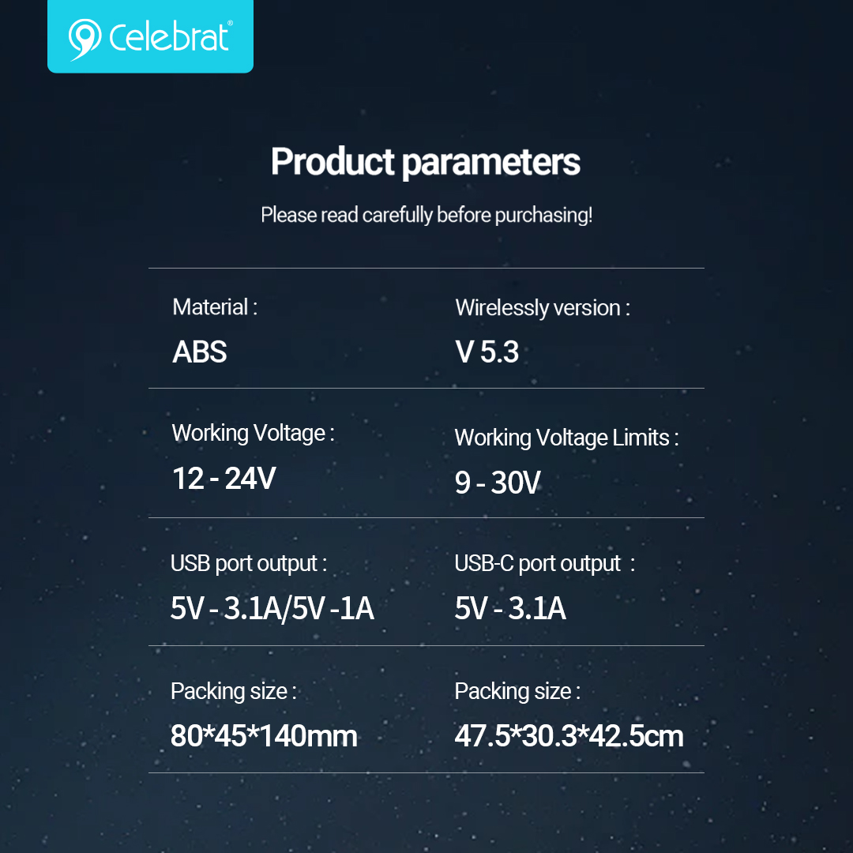Viewport: 853px width, 853px height.
Task: Select the 12 - 24V voltage value
Action: pos(224,479)
